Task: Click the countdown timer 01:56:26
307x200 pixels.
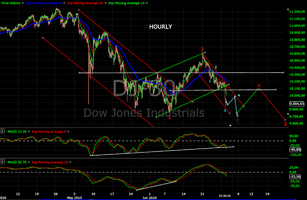Action: click(225, 196)
